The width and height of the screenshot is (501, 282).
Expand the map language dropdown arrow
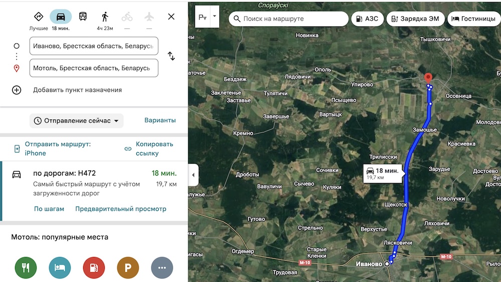(214, 16)
